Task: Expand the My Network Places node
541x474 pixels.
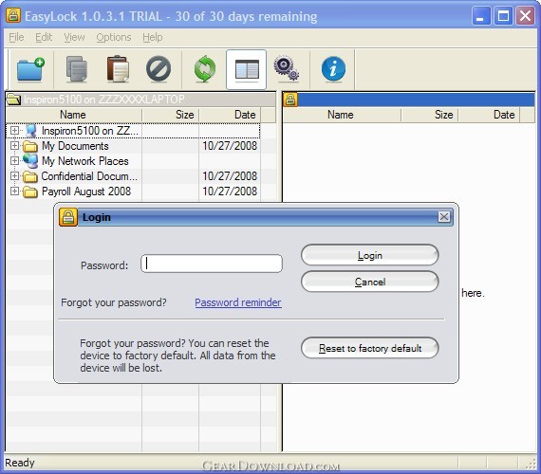Action: (x=14, y=160)
